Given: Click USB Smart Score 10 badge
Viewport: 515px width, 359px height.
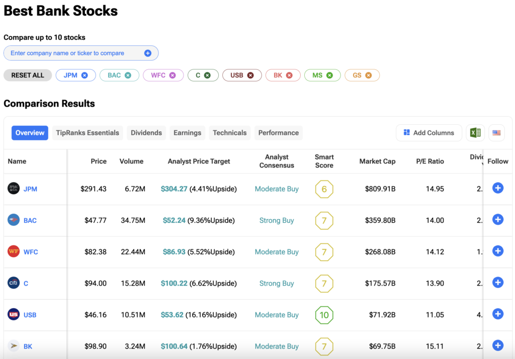Looking at the screenshot, I should (324, 315).
